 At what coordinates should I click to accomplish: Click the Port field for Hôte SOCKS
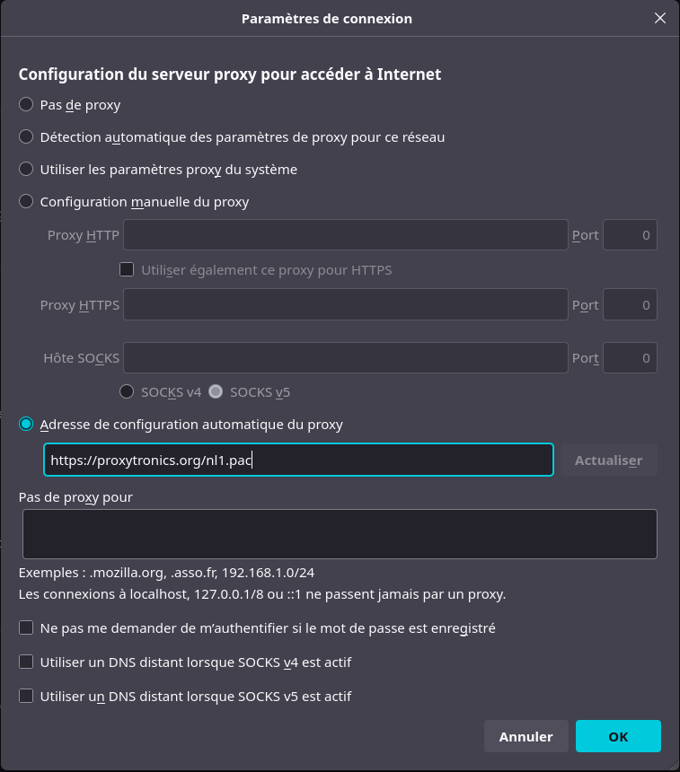(x=630, y=357)
